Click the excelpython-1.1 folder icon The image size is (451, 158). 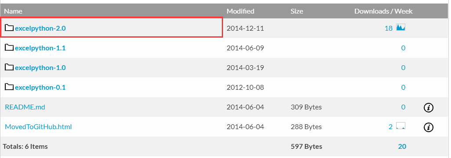coord(9,48)
